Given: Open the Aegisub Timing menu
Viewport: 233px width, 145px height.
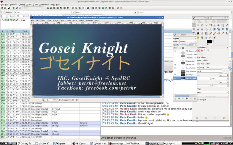Looking at the screenshot, I should pyautogui.click(x=22, y=5).
